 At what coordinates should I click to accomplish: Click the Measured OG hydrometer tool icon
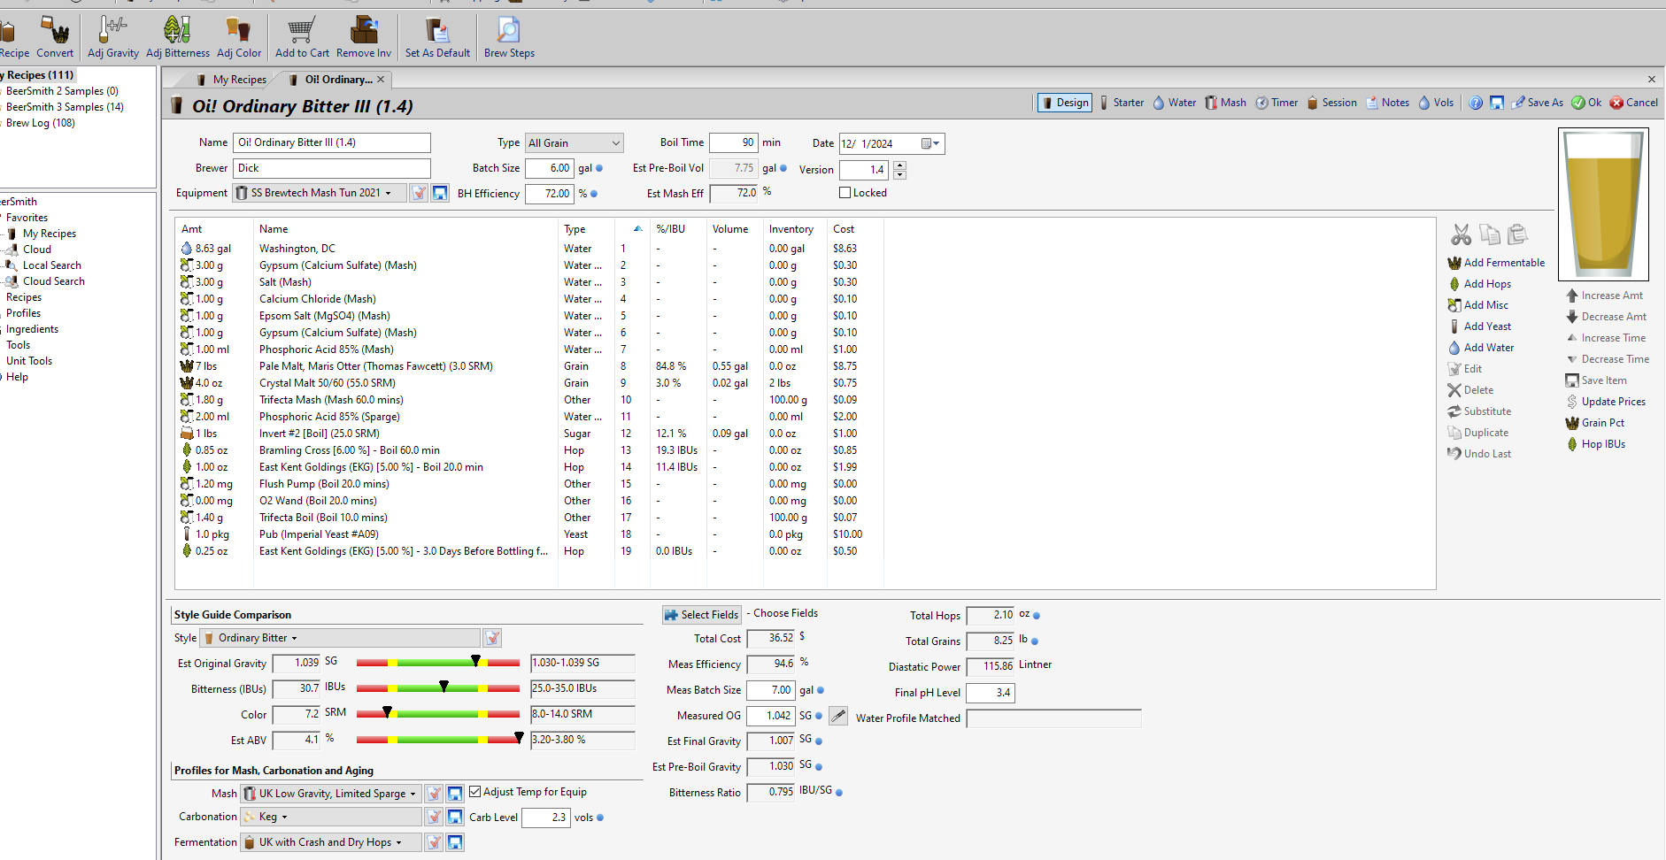pyautogui.click(x=838, y=716)
